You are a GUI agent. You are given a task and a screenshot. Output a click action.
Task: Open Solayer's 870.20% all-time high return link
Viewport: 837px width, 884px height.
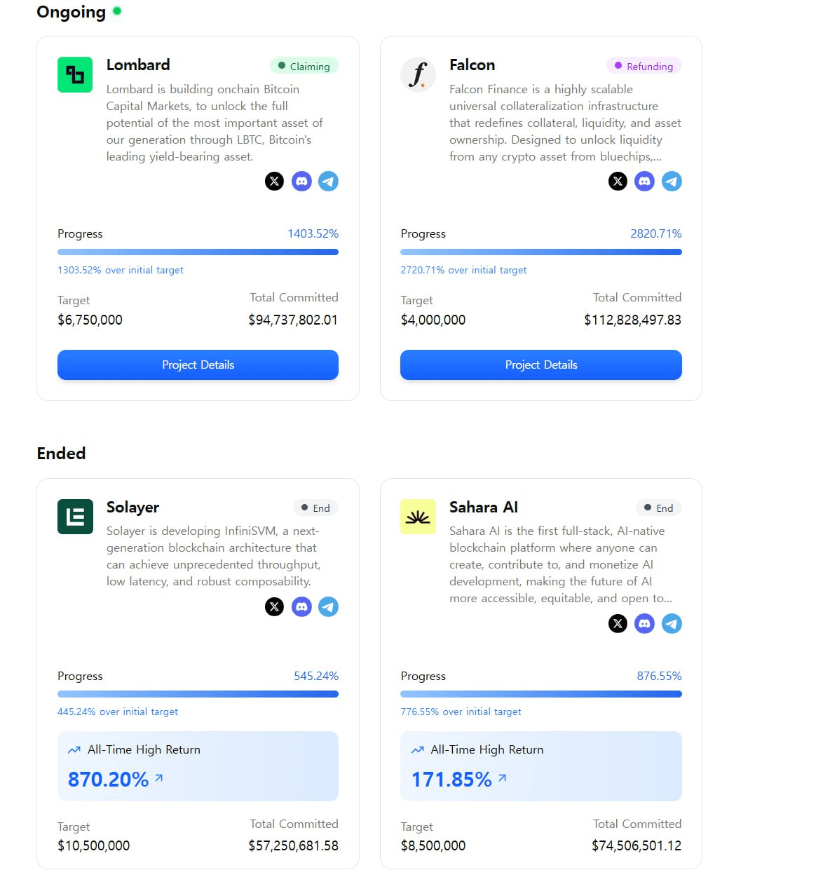(x=116, y=779)
